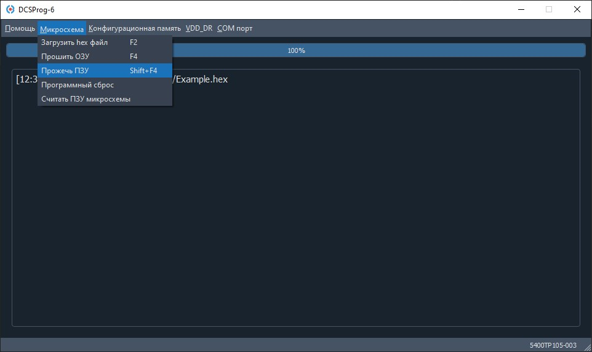Open the Помощь menu
Image resolution: width=592 pixels, height=352 pixels.
coord(20,28)
